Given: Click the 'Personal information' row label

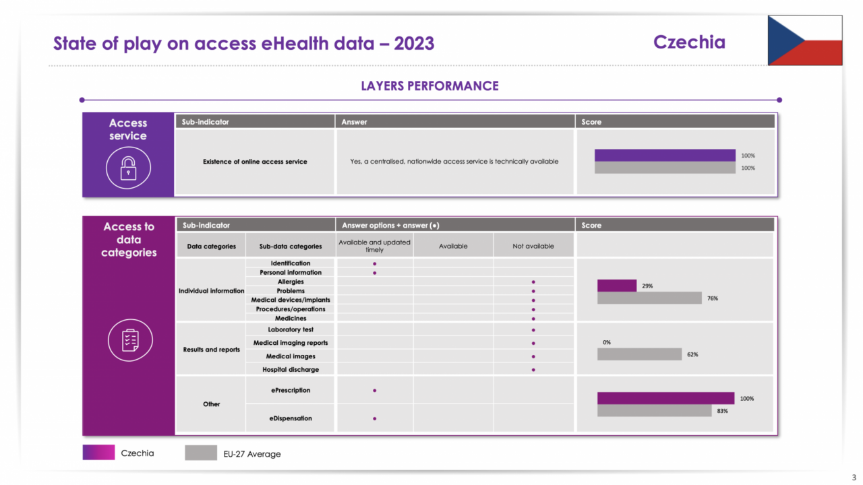Looking at the screenshot, I should [291, 273].
